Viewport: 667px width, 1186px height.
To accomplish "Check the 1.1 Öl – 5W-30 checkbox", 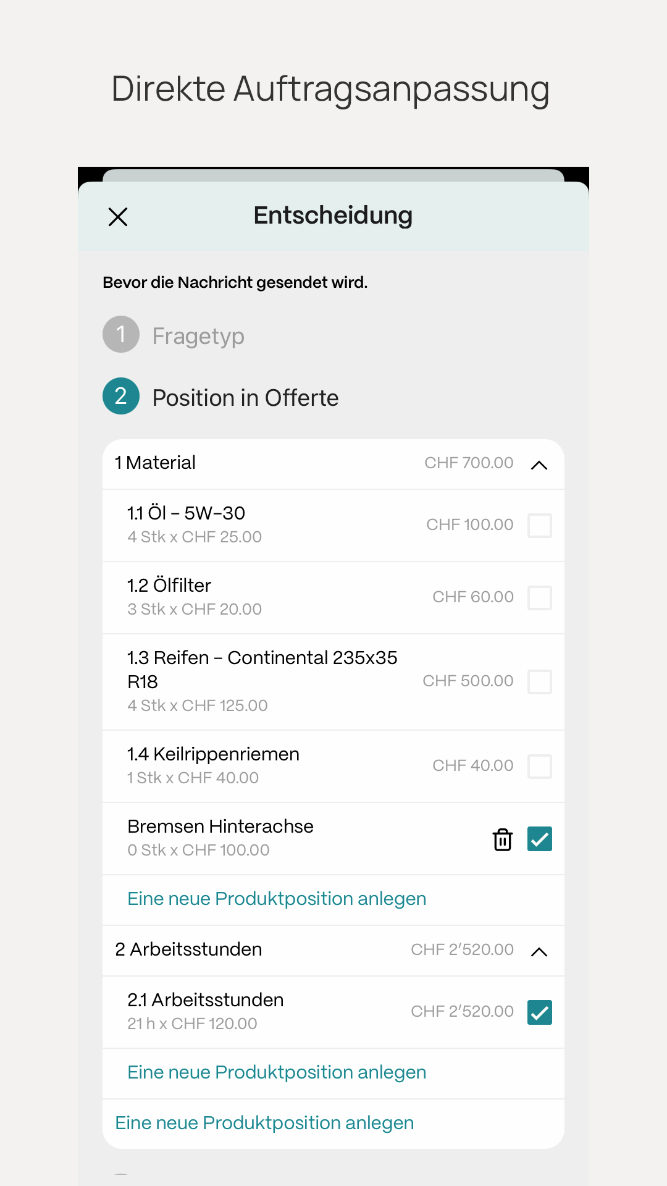I will pos(539,526).
